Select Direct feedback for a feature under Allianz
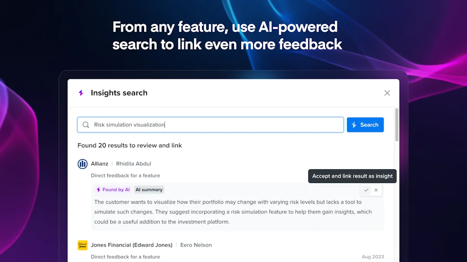The width and height of the screenshot is (467, 262). coord(125,175)
